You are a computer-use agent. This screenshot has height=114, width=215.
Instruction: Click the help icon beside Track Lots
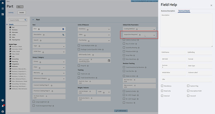[x=89, y=74]
